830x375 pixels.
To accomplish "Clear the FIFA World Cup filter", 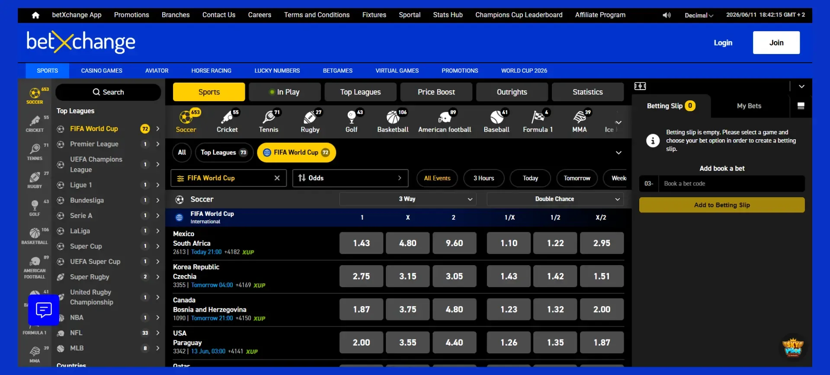I will (x=277, y=178).
